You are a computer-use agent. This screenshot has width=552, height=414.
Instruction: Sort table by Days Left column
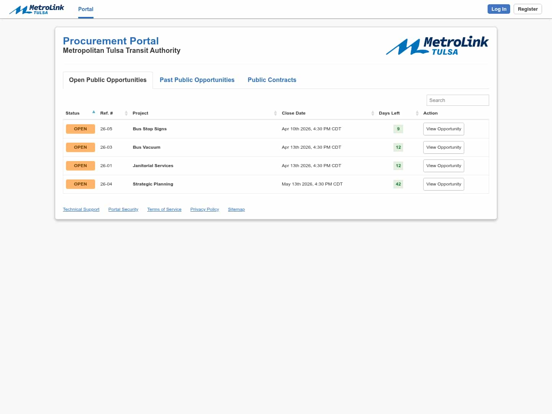(x=389, y=113)
